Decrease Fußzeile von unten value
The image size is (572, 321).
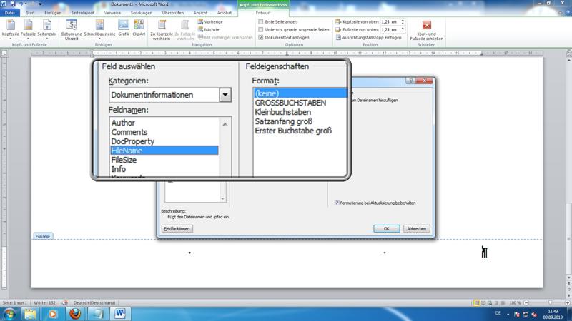[403, 31]
